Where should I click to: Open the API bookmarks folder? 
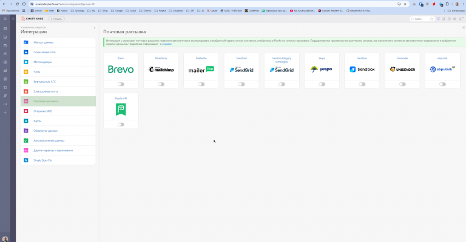190,11
